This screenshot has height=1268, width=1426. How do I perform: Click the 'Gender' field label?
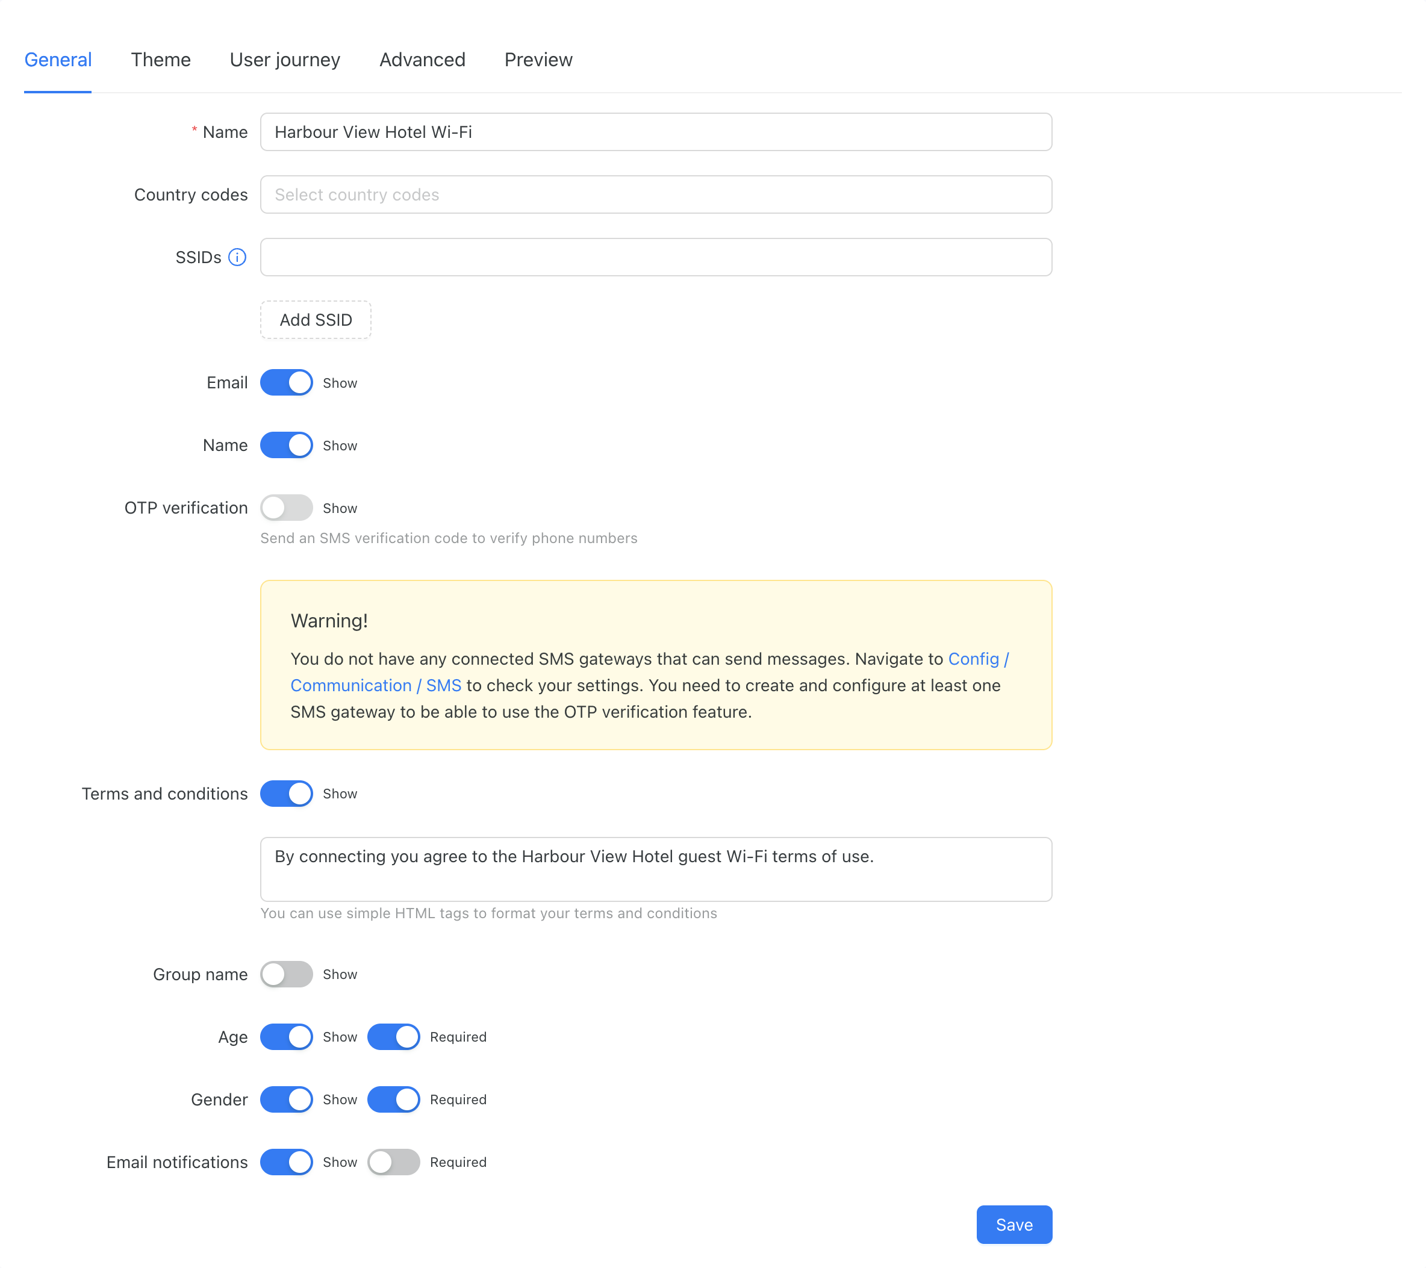click(219, 1099)
